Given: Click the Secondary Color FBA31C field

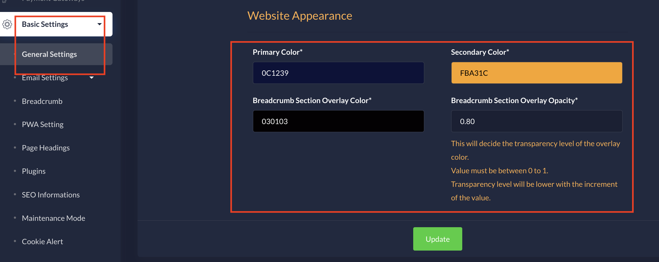Looking at the screenshot, I should tap(536, 73).
